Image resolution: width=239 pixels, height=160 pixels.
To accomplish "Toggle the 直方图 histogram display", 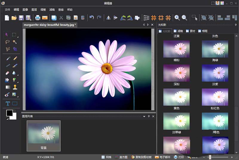I will tap(121, 157).
